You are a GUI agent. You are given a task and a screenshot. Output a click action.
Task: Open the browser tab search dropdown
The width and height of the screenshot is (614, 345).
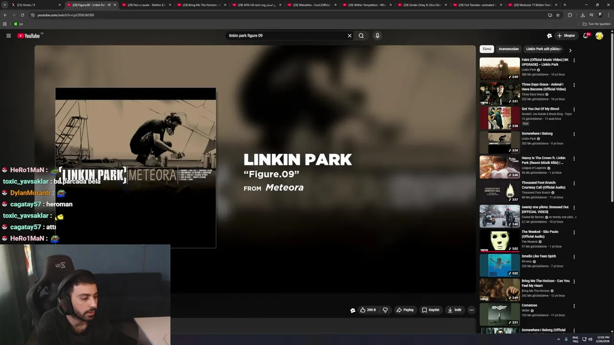(x=5, y=5)
